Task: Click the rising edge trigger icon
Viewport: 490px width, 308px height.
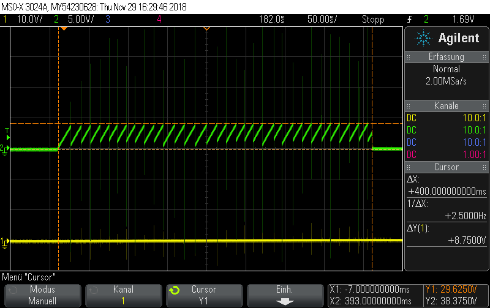Action: coord(410,20)
